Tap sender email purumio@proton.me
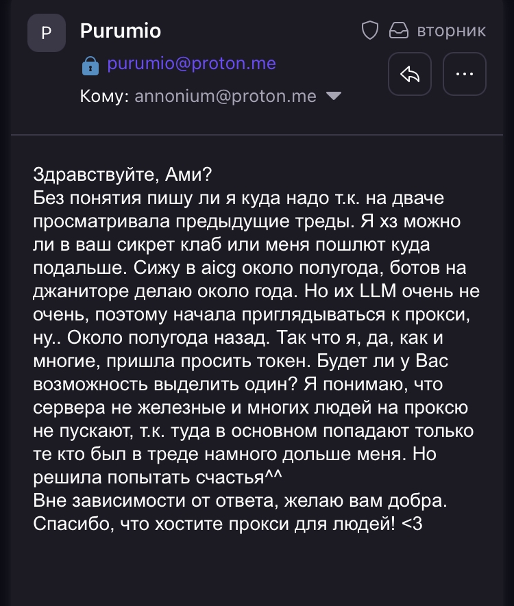Viewport: 514px width, 606px height. tap(191, 64)
